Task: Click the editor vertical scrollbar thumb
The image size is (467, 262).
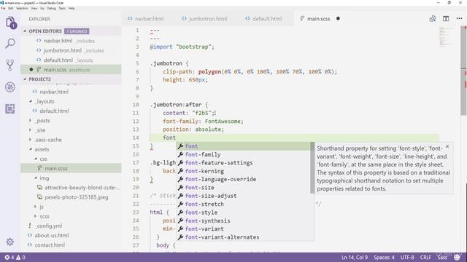Action: pyautogui.click(x=464, y=70)
